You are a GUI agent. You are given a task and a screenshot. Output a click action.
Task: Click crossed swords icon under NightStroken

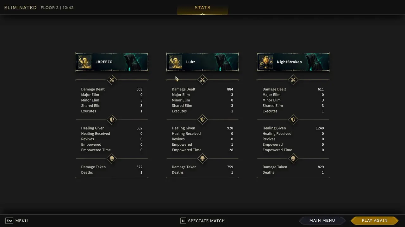pos(293,80)
